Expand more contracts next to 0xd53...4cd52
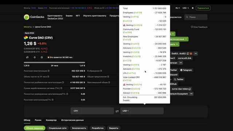 click(196, 53)
